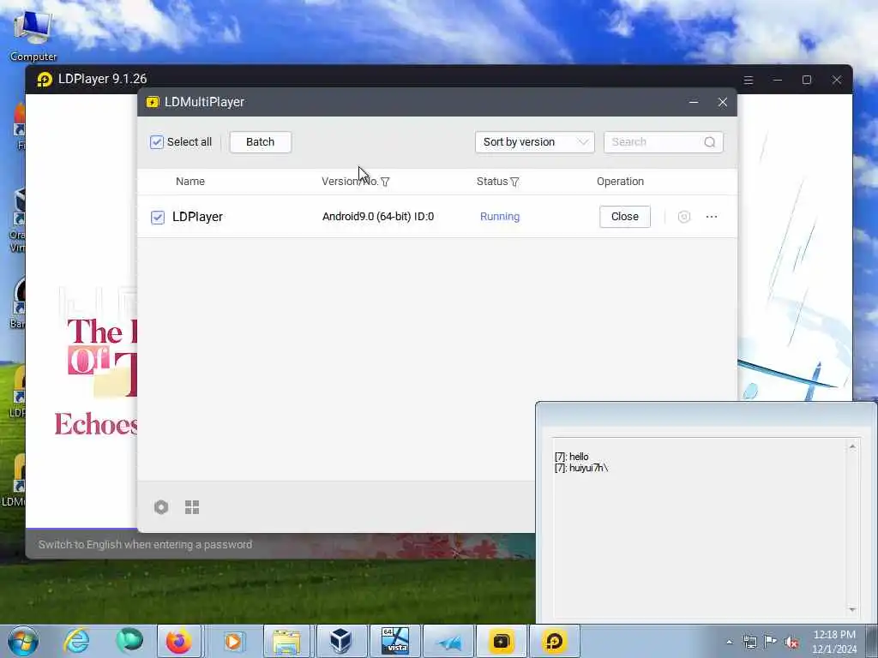Minimize the LDMultiPlayer window
Screen dimensions: 878x658
click(693, 102)
